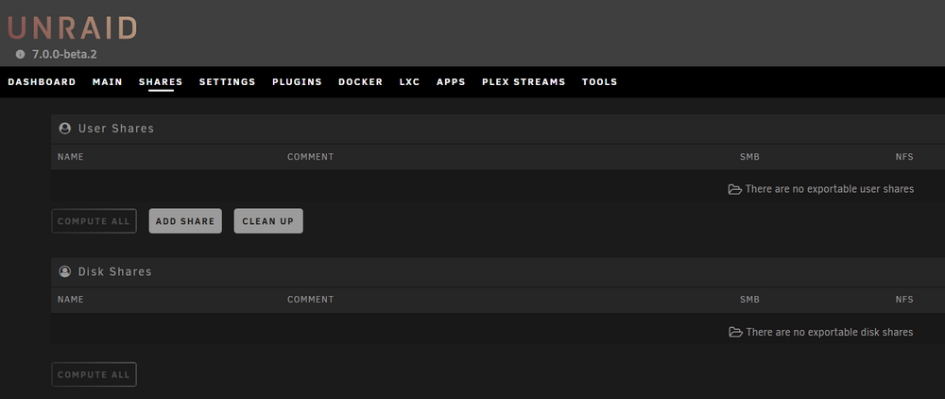Screen dimensions: 945x399
Task: Go to the Main tab
Action: point(108,82)
